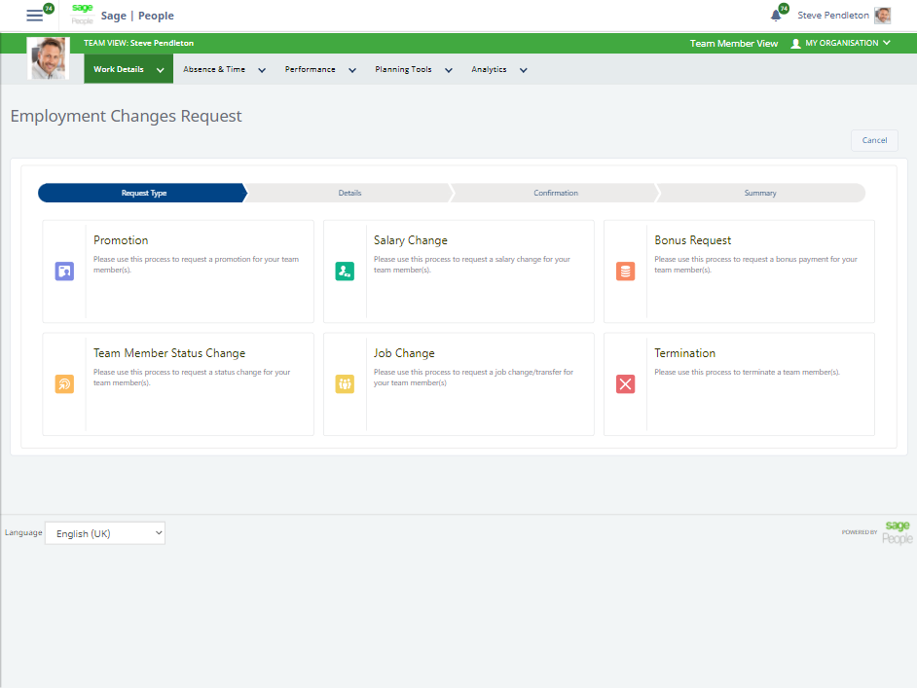Select Team Member View
The width and height of the screenshot is (917, 688).
point(733,43)
